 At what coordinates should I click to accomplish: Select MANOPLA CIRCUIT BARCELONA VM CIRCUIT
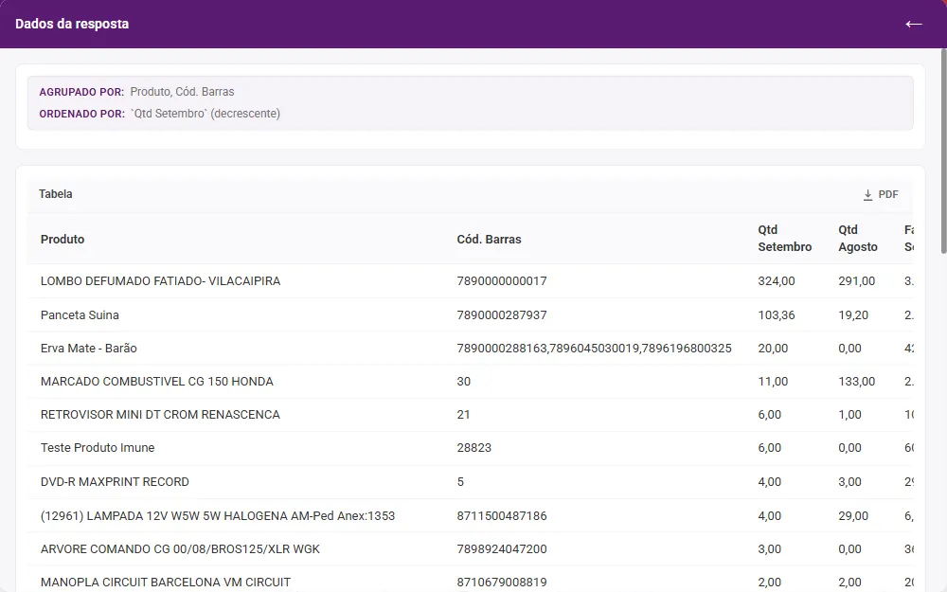click(x=166, y=583)
